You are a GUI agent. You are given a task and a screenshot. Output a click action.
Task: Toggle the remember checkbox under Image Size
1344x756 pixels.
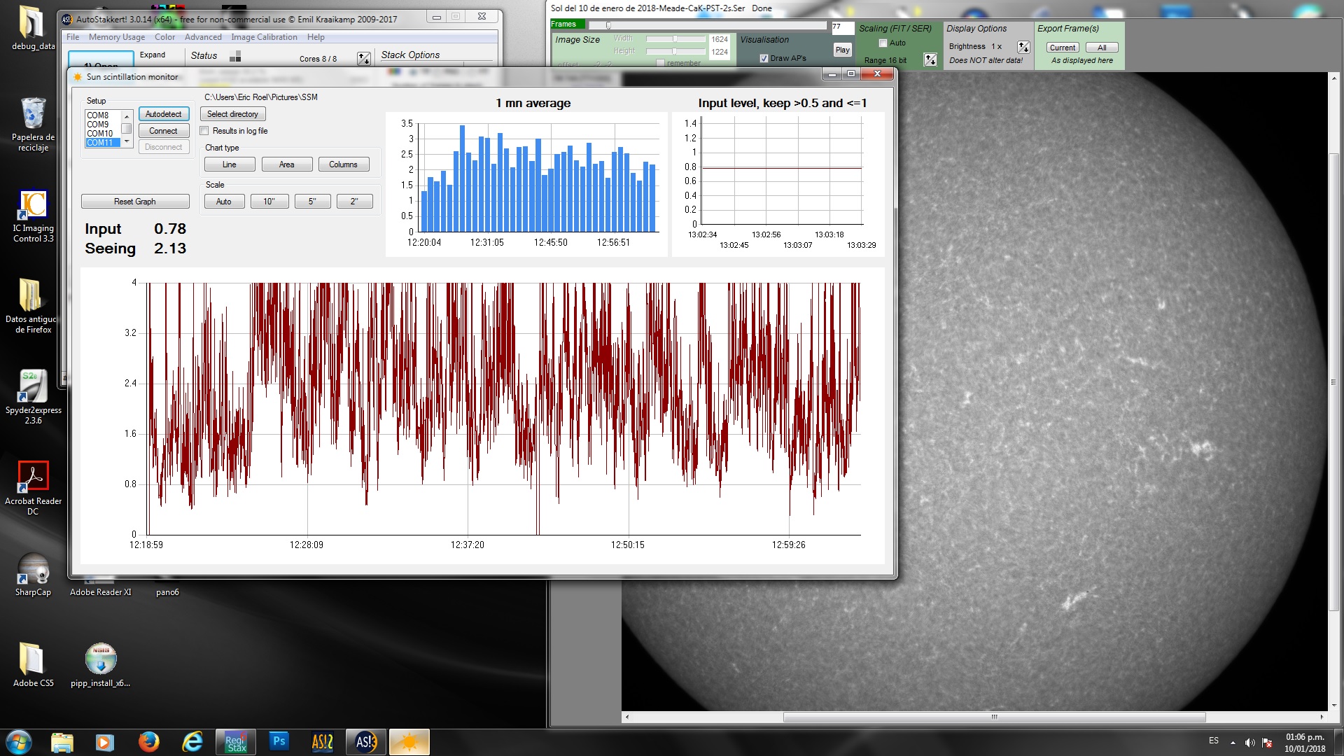point(660,63)
